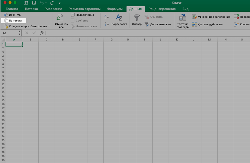Open the 'Разметка страницы' tab
Screen dimensions: 250x163
[x=84, y=9]
